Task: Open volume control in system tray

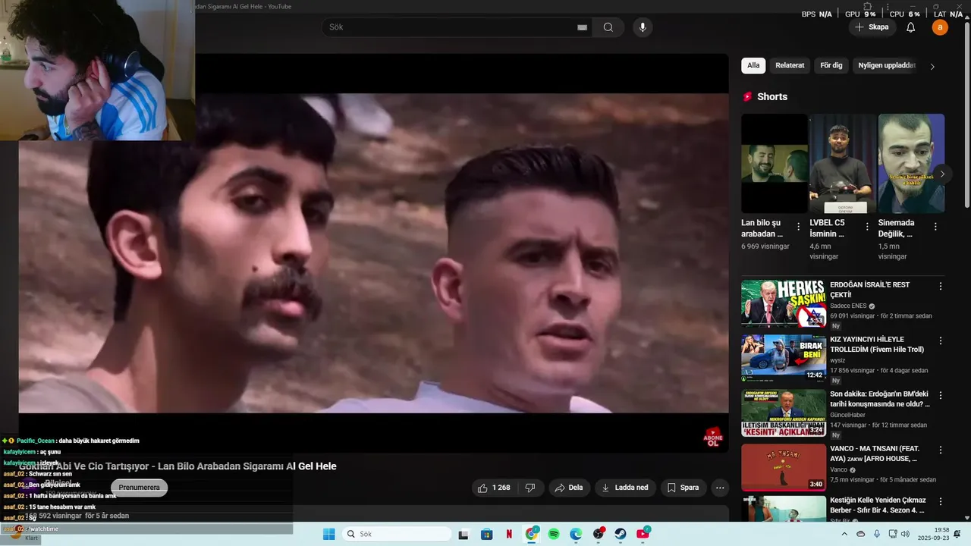Action: (905, 534)
